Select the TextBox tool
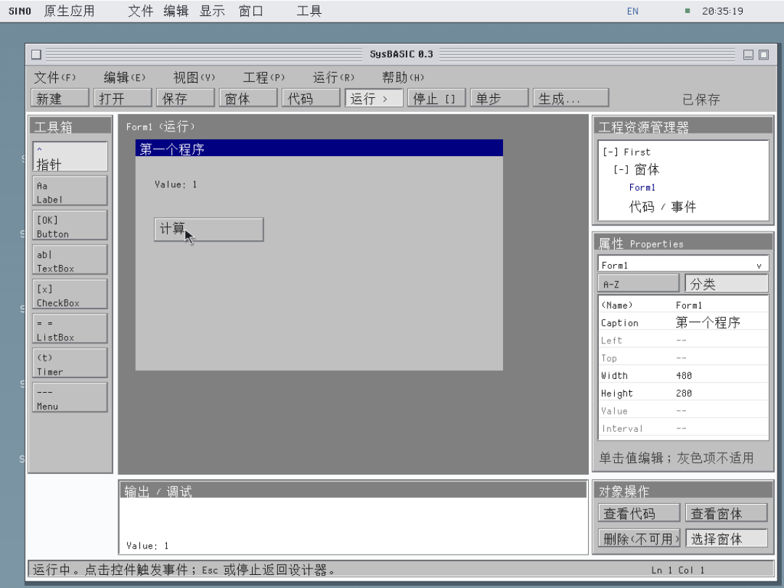The height and width of the screenshot is (588, 784). pyautogui.click(x=70, y=260)
